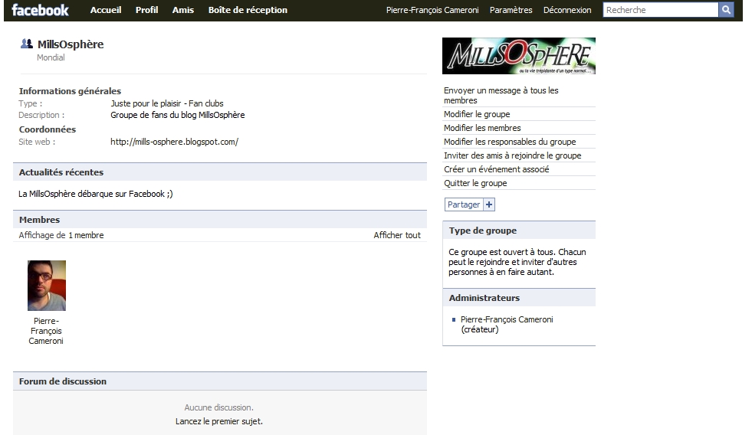Click the Type de groupe header
The height and width of the screenshot is (435, 752).
(519, 231)
